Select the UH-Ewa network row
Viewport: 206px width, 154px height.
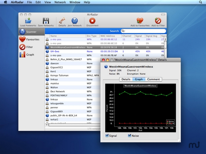point(55,51)
